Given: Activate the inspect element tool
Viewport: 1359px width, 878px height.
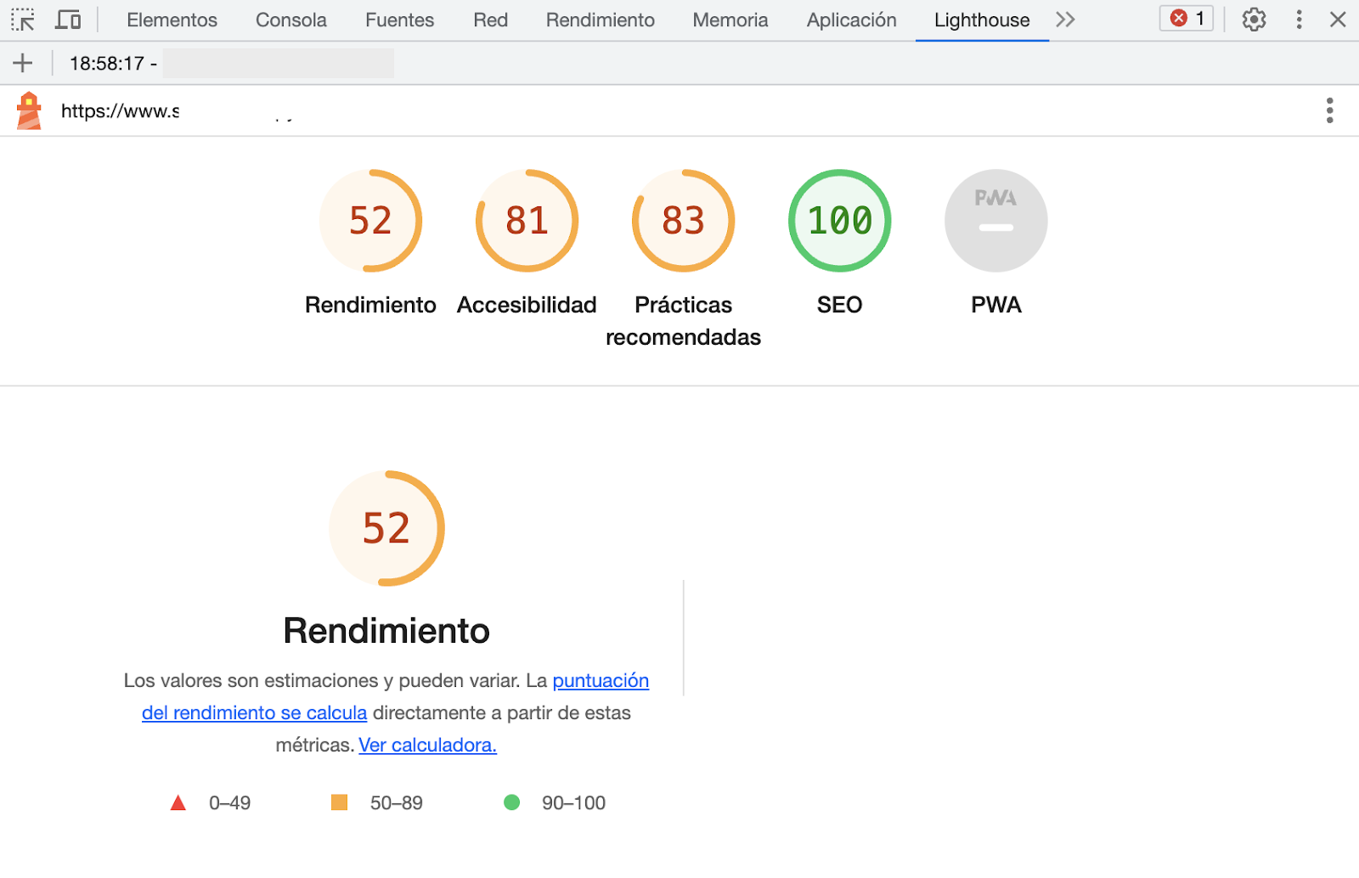Looking at the screenshot, I should [x=23, y=20].
